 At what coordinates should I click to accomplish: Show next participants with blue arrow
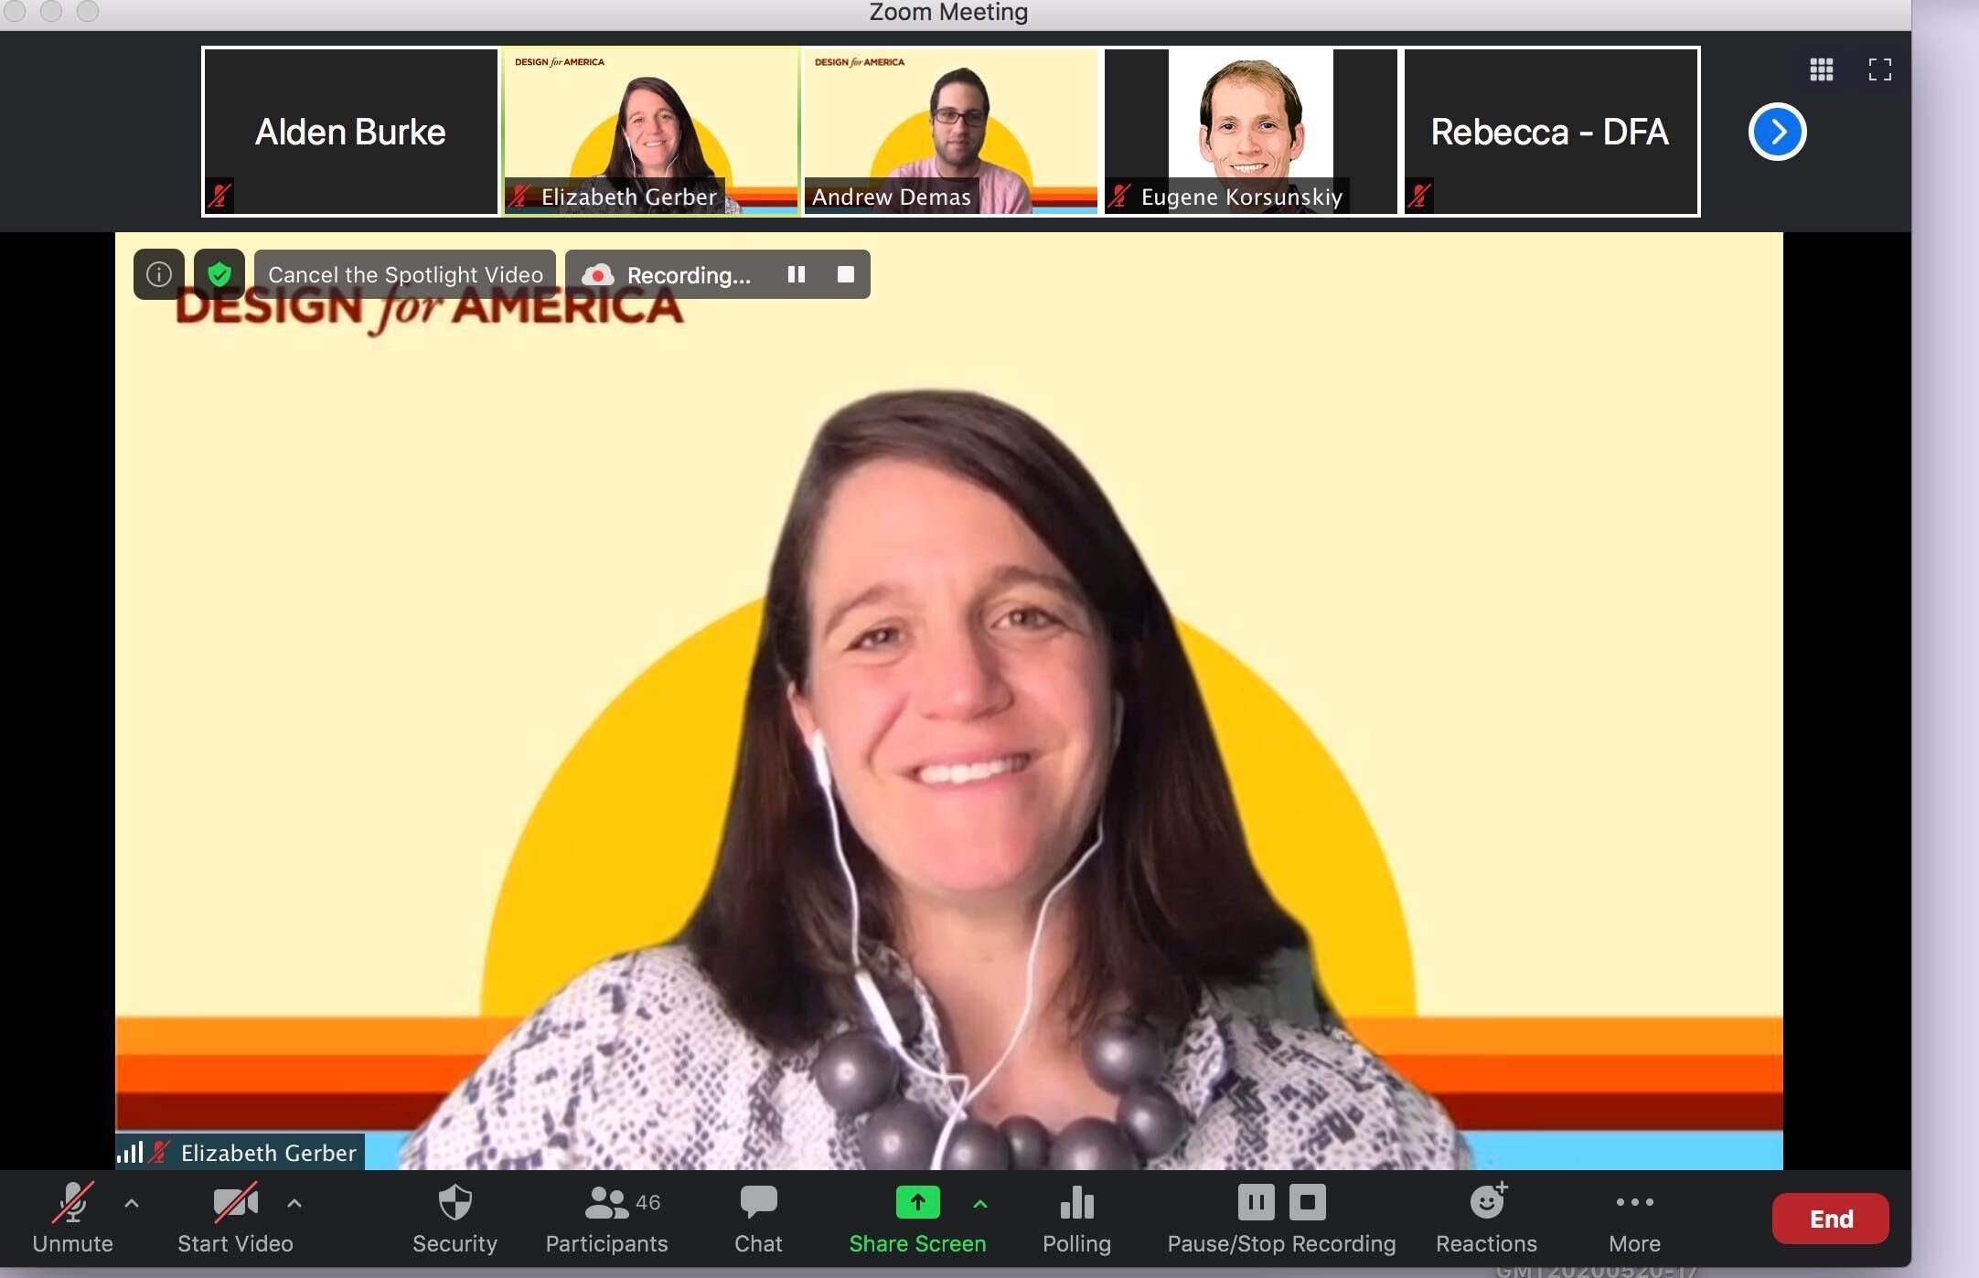coord(1777,132)
